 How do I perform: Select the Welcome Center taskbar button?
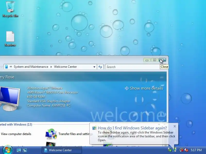tap(62, 150)
